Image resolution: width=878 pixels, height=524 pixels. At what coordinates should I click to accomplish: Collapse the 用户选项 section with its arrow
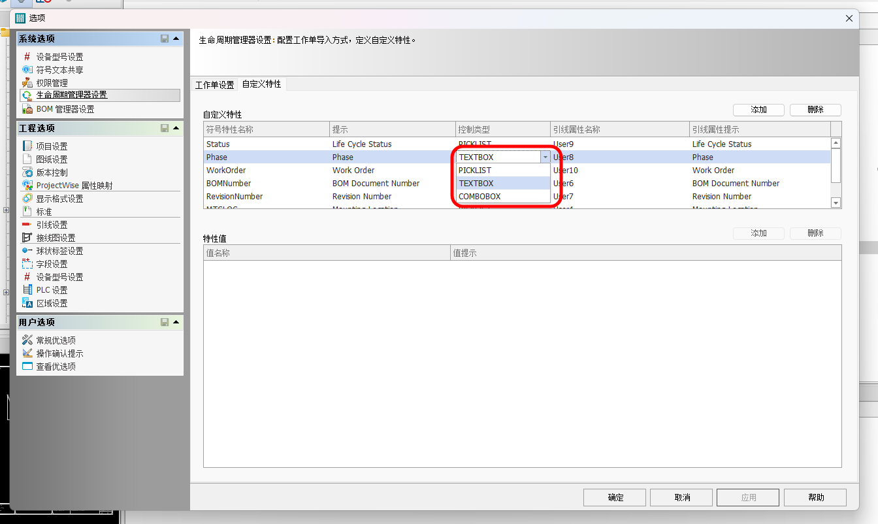click(x=176, y=322)
